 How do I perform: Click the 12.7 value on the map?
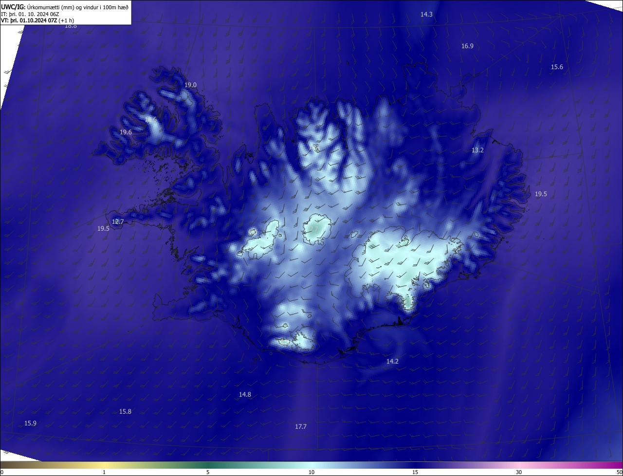[x=118, y=222]
